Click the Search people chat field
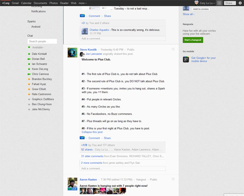244x196 pixels. [x=42, y=41]
